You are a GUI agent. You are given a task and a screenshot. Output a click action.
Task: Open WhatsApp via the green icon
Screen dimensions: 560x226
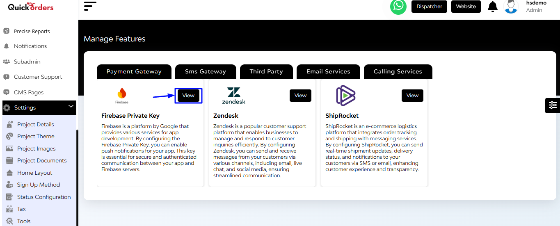pos(398,7)
